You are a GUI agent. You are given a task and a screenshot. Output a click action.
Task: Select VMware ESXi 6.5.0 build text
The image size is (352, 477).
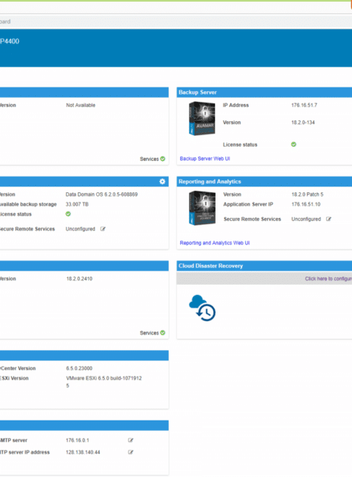pyautogui.click(x=103, y=382)
